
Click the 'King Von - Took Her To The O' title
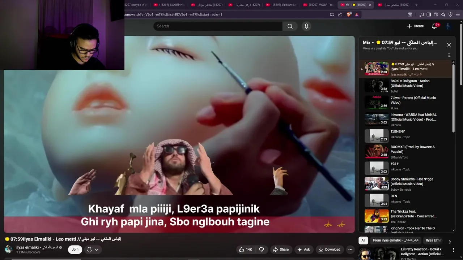412,228
